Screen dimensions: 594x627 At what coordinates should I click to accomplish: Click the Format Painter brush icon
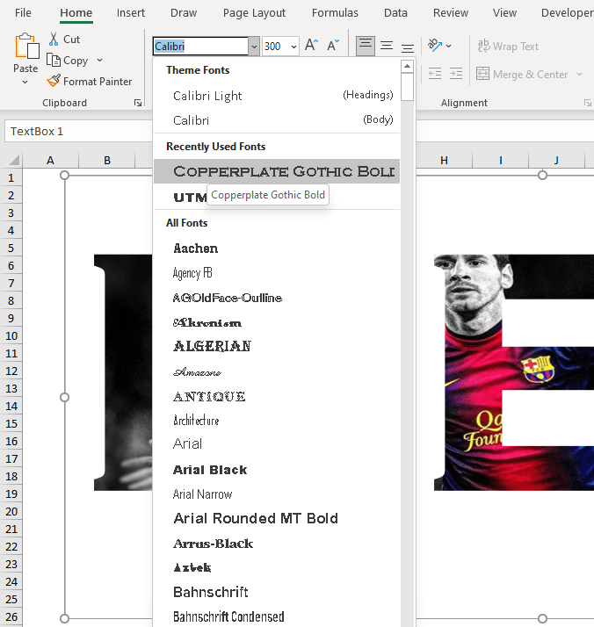[x=54, y=81]
